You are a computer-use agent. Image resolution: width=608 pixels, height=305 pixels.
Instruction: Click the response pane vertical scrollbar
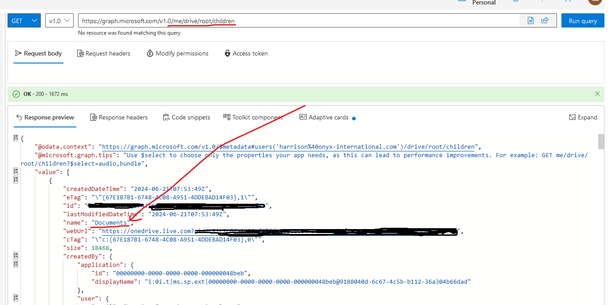pyautogui.click(x=601, y=142)
